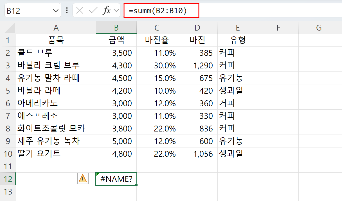This screenshot has height=201, width=342.
Task: Select column header G
Action: [319, 27]
